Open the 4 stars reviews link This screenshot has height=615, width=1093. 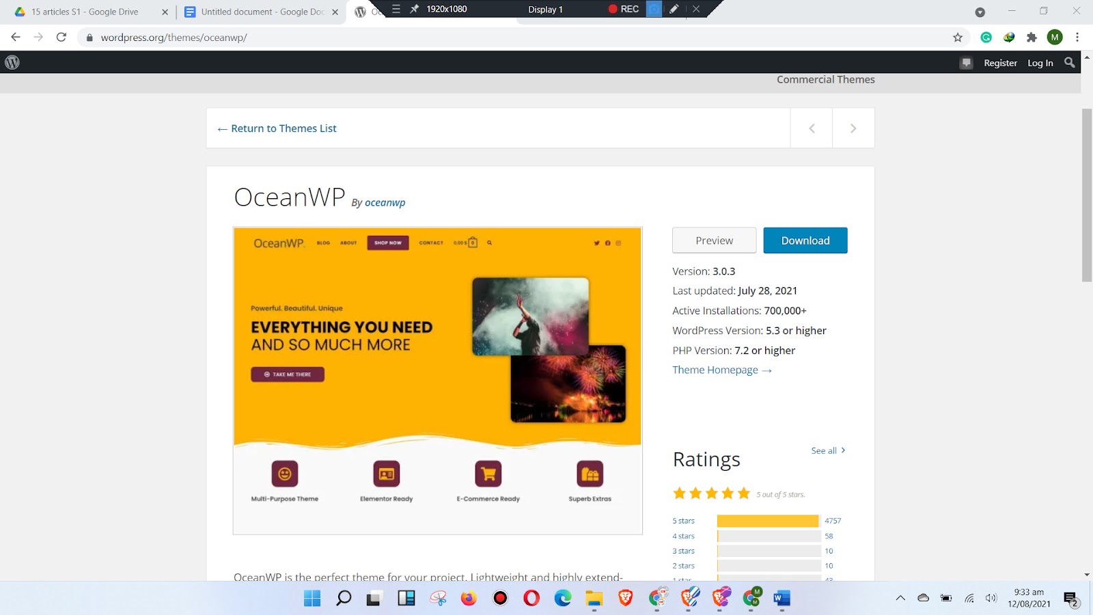point(683,536)
